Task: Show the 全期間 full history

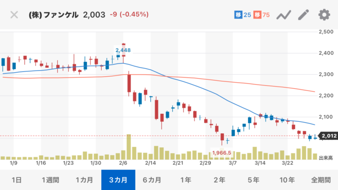Action: (x=321, y=180)
